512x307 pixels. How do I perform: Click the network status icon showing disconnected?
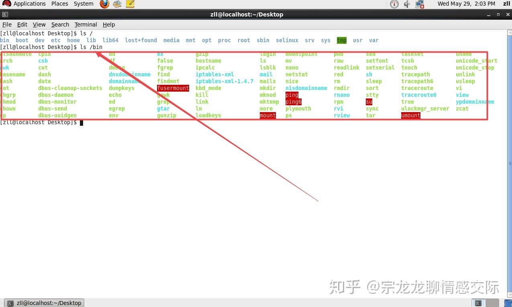click(419, 4)
